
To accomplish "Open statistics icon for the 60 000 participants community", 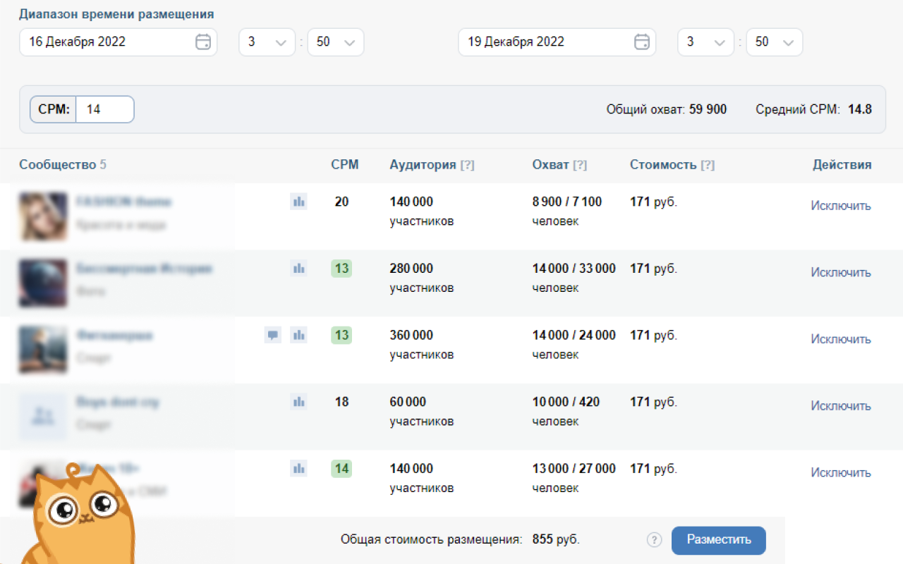I will tap(298, 402).
